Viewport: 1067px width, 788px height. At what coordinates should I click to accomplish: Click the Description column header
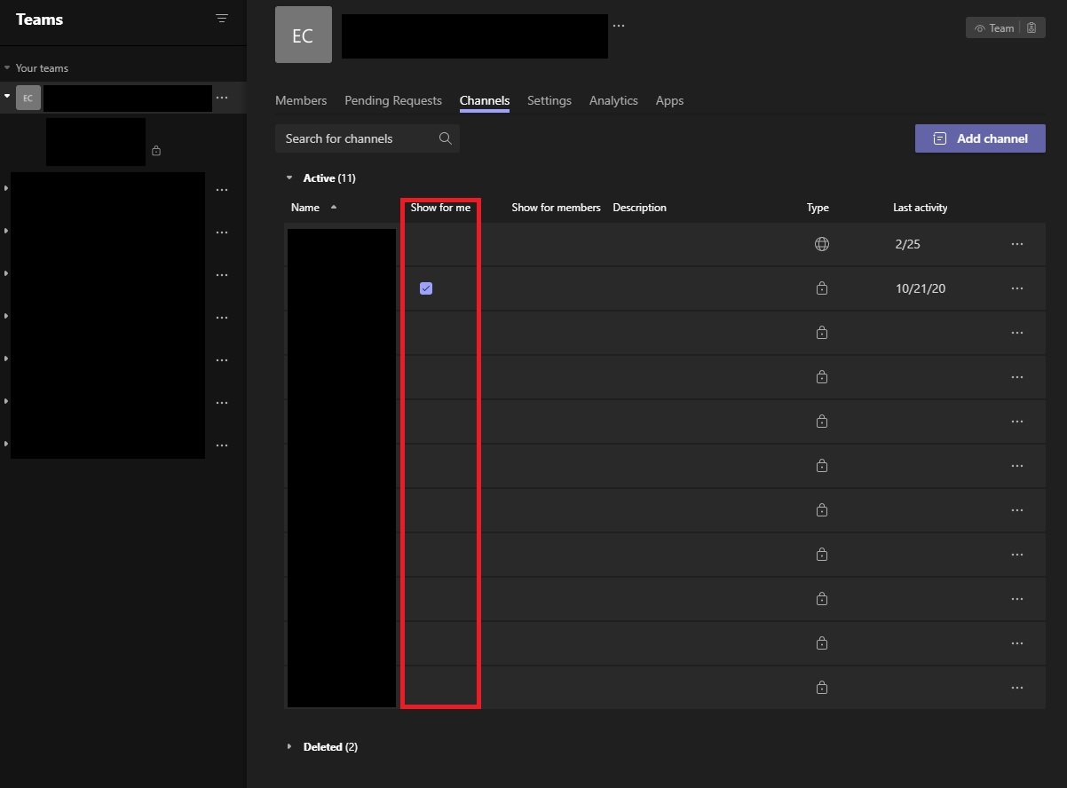639,208
